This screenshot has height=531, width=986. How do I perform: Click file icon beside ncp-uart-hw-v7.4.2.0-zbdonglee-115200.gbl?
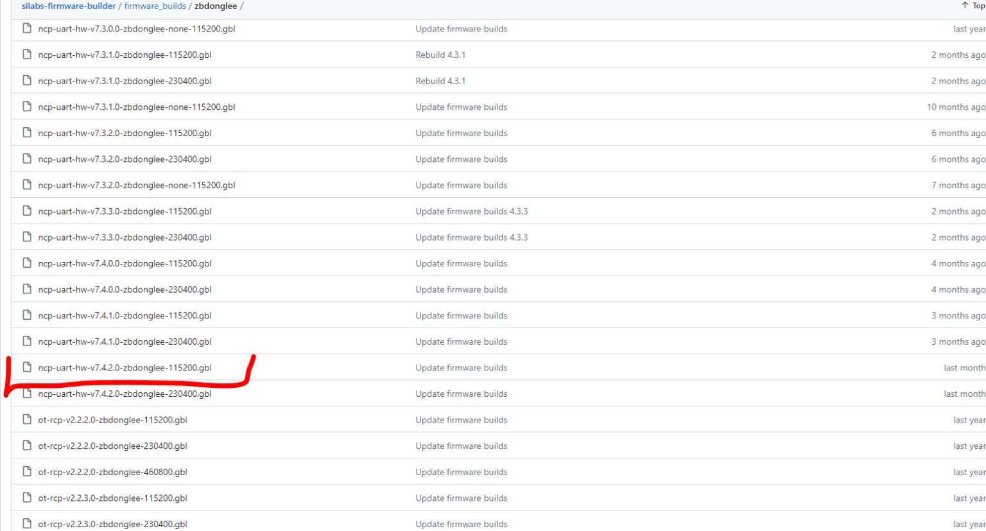[27, 367]
